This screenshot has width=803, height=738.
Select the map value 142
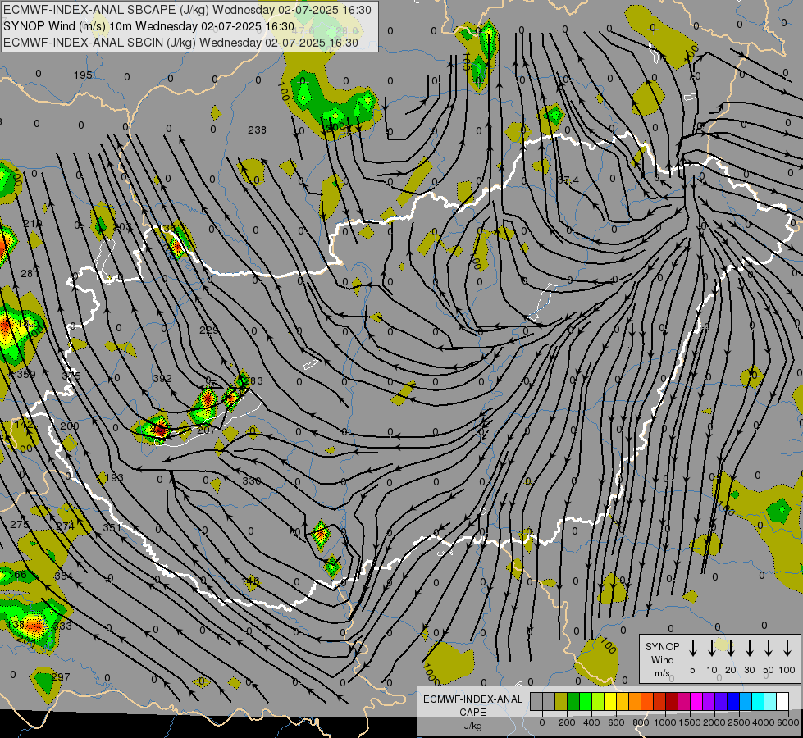point(24,424)
